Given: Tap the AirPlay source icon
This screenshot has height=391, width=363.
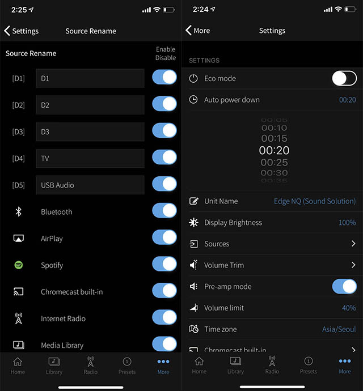Looking at the screenshot, I should coord(18,239).
